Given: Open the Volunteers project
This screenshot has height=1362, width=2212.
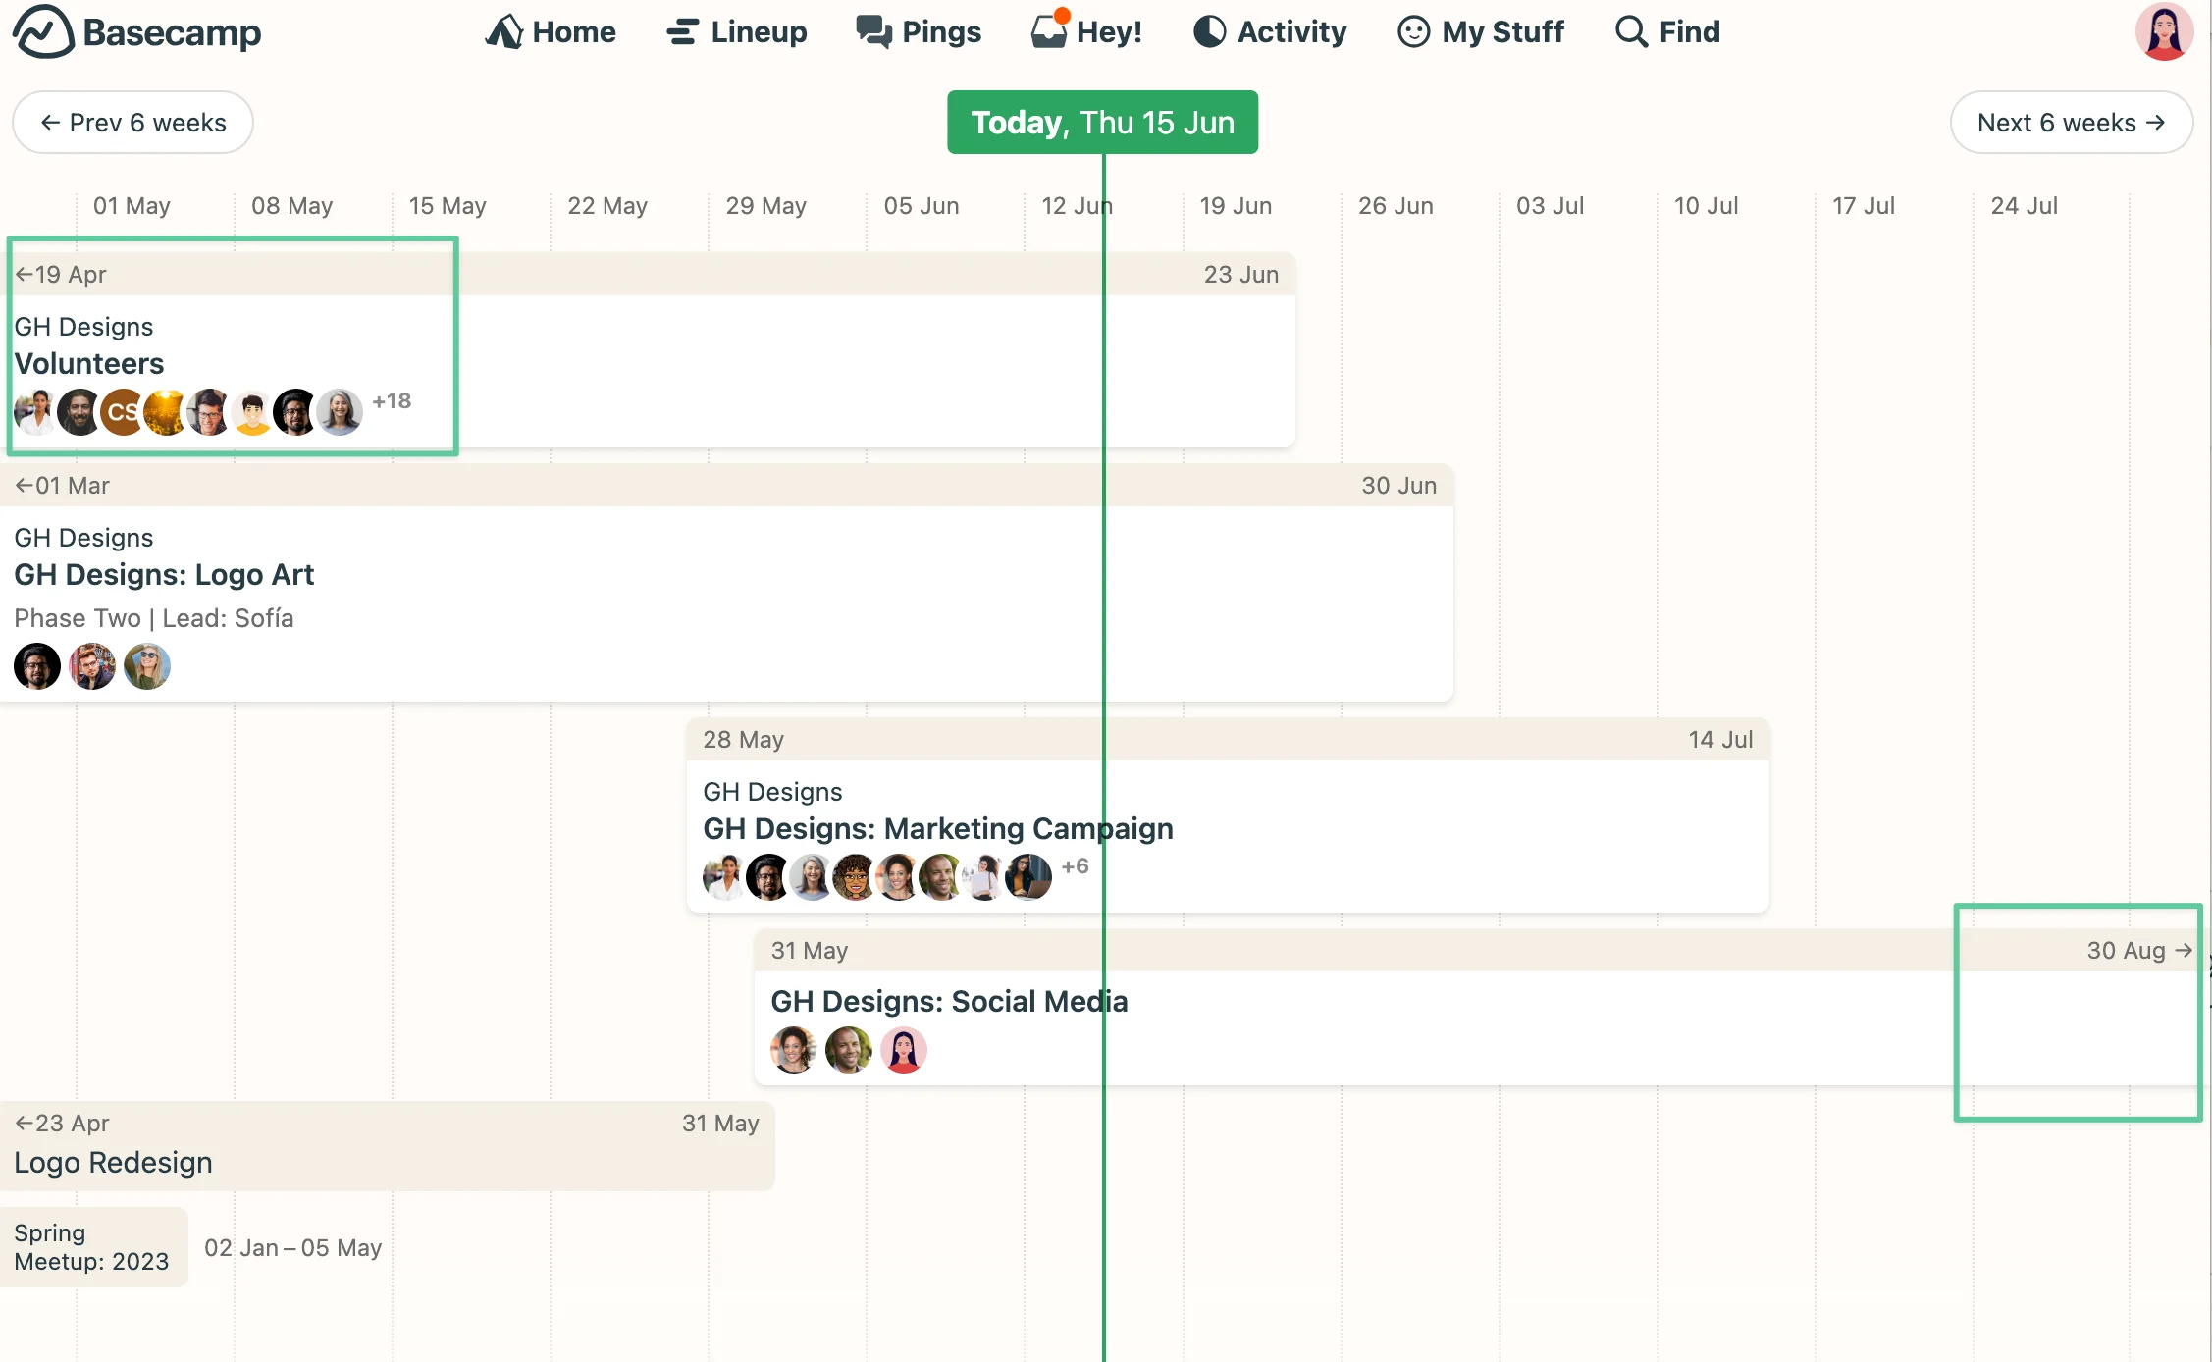Looking at the screenshot, I should coord(89,364).
